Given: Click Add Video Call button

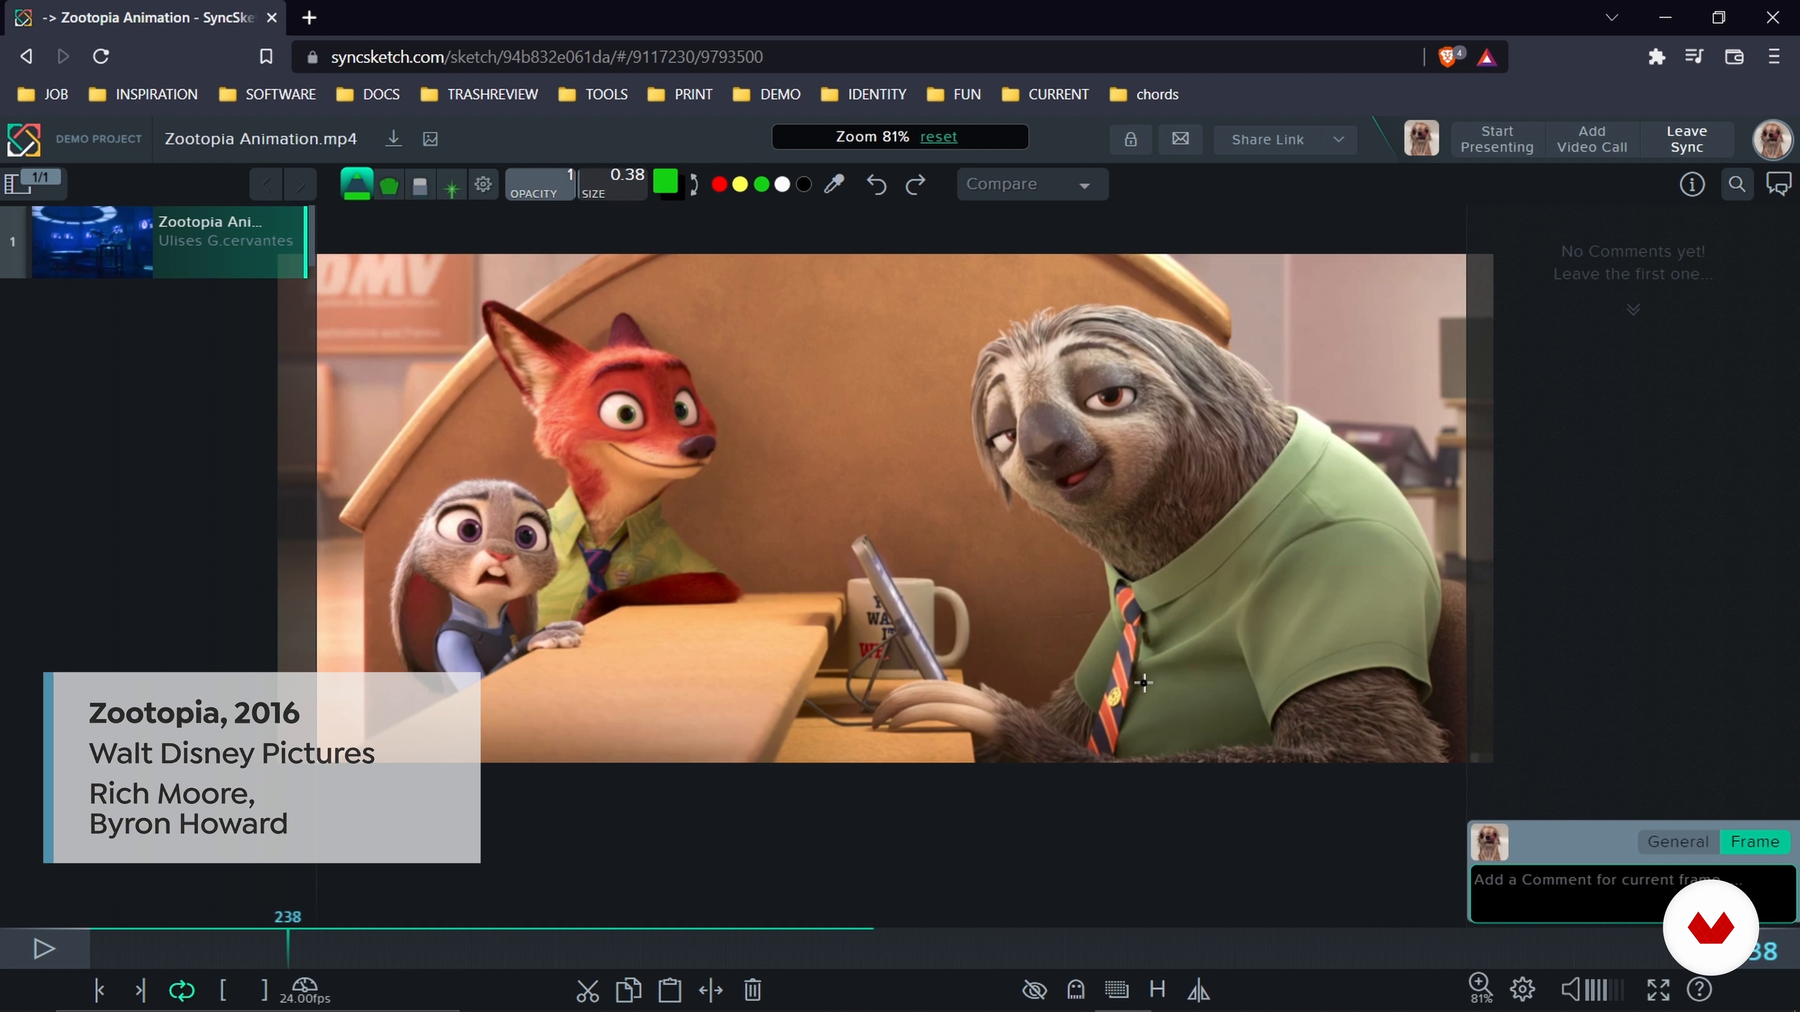Looking at the screenshot, I should click(1592, 139).
